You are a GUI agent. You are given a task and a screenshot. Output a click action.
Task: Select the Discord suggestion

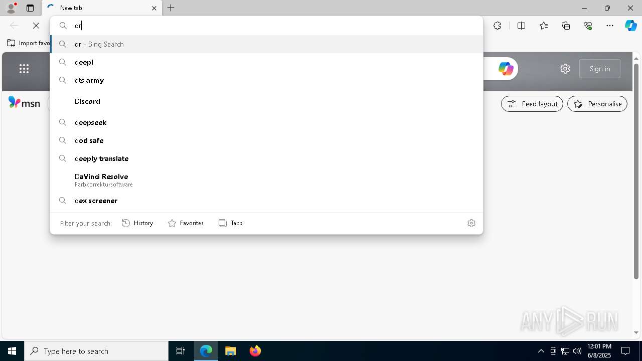266,101
